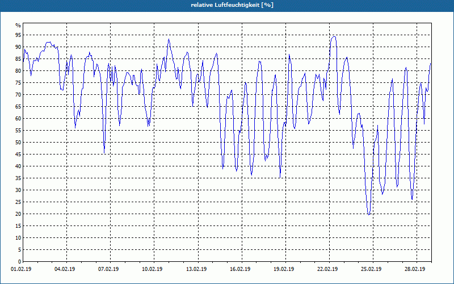Viewport: 454px width, 284px height.
Task: Click the y-axis label '5'
Action: [19, 250]
